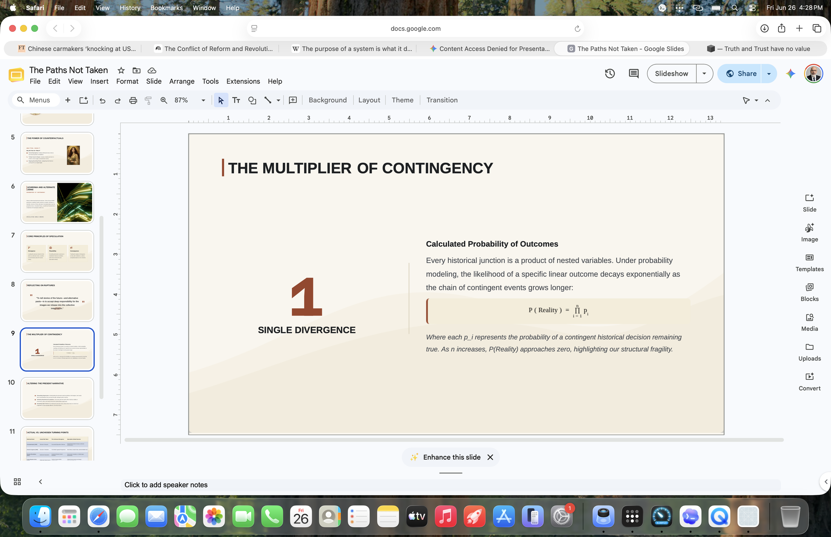The image size is (831, 537).
Task: Print the presentation
Action: [133, 100]
